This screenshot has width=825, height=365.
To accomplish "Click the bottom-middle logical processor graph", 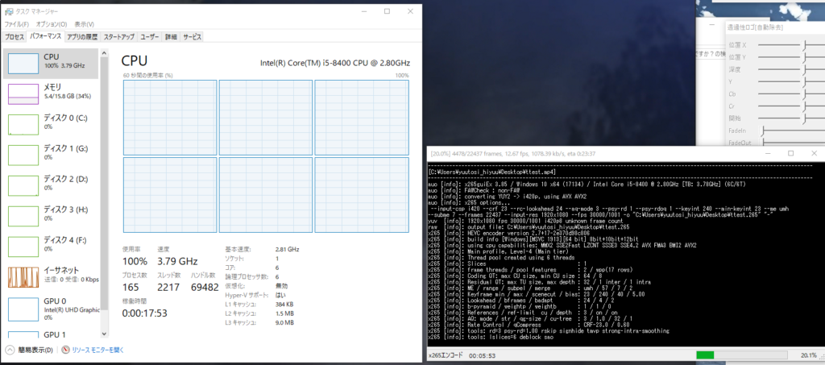I will pyautogui.click(x=266, y=195).
